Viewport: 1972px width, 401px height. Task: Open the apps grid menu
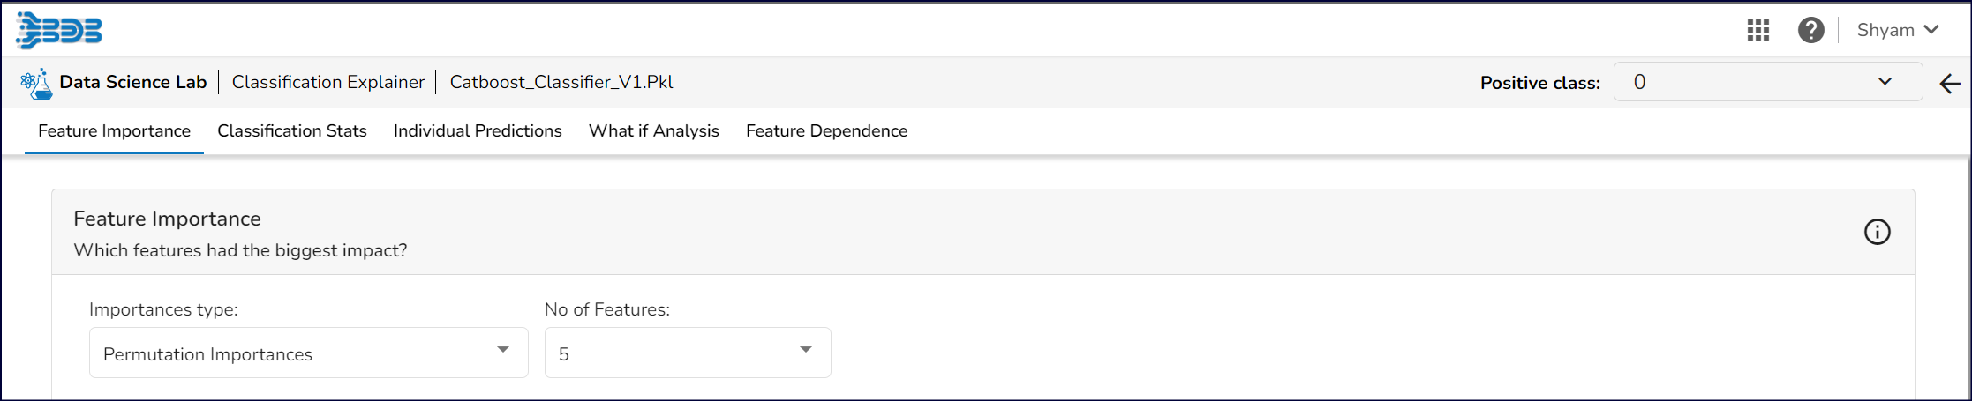coord(1758,31)
